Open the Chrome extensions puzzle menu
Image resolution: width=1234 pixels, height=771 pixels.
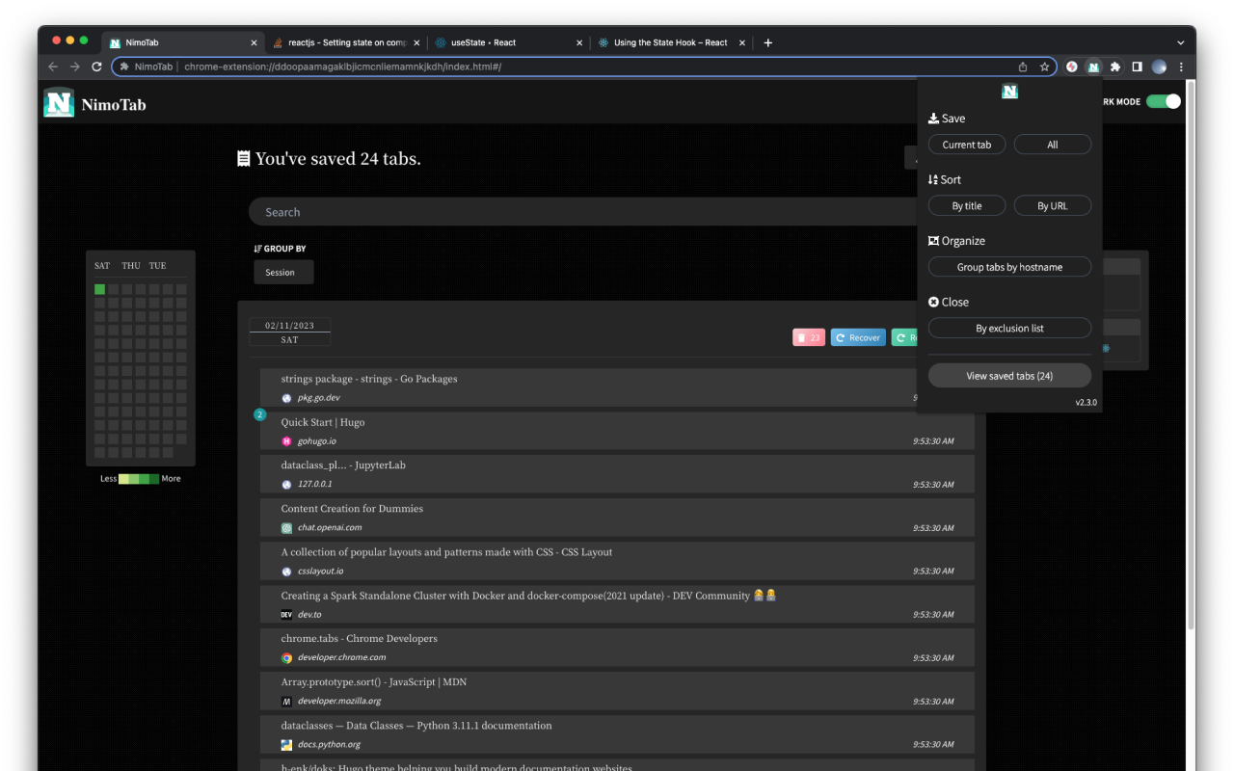1115,66
